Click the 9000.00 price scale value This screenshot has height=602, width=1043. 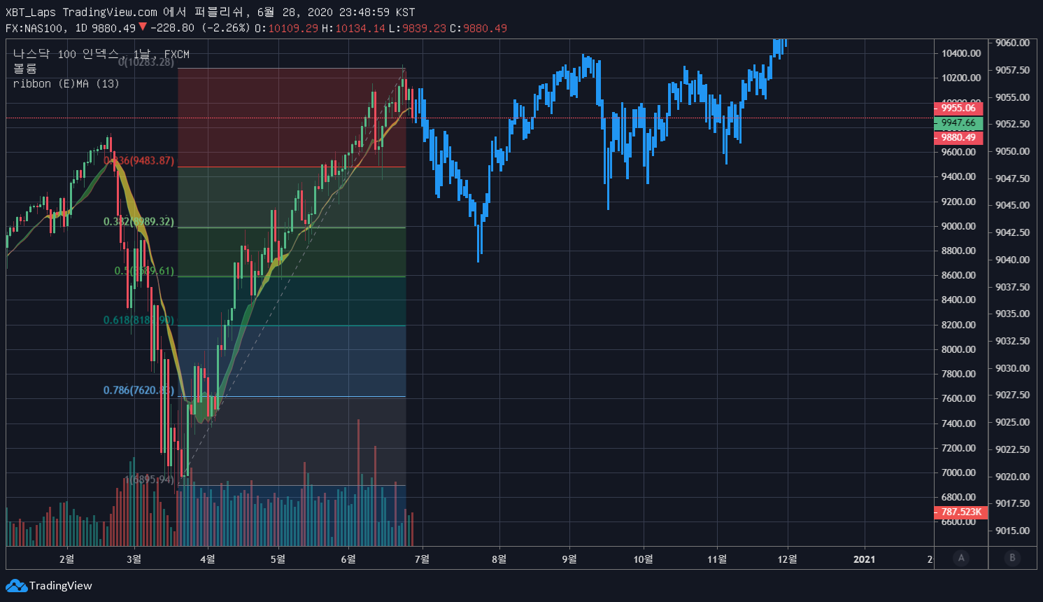[x=958, y=226]
